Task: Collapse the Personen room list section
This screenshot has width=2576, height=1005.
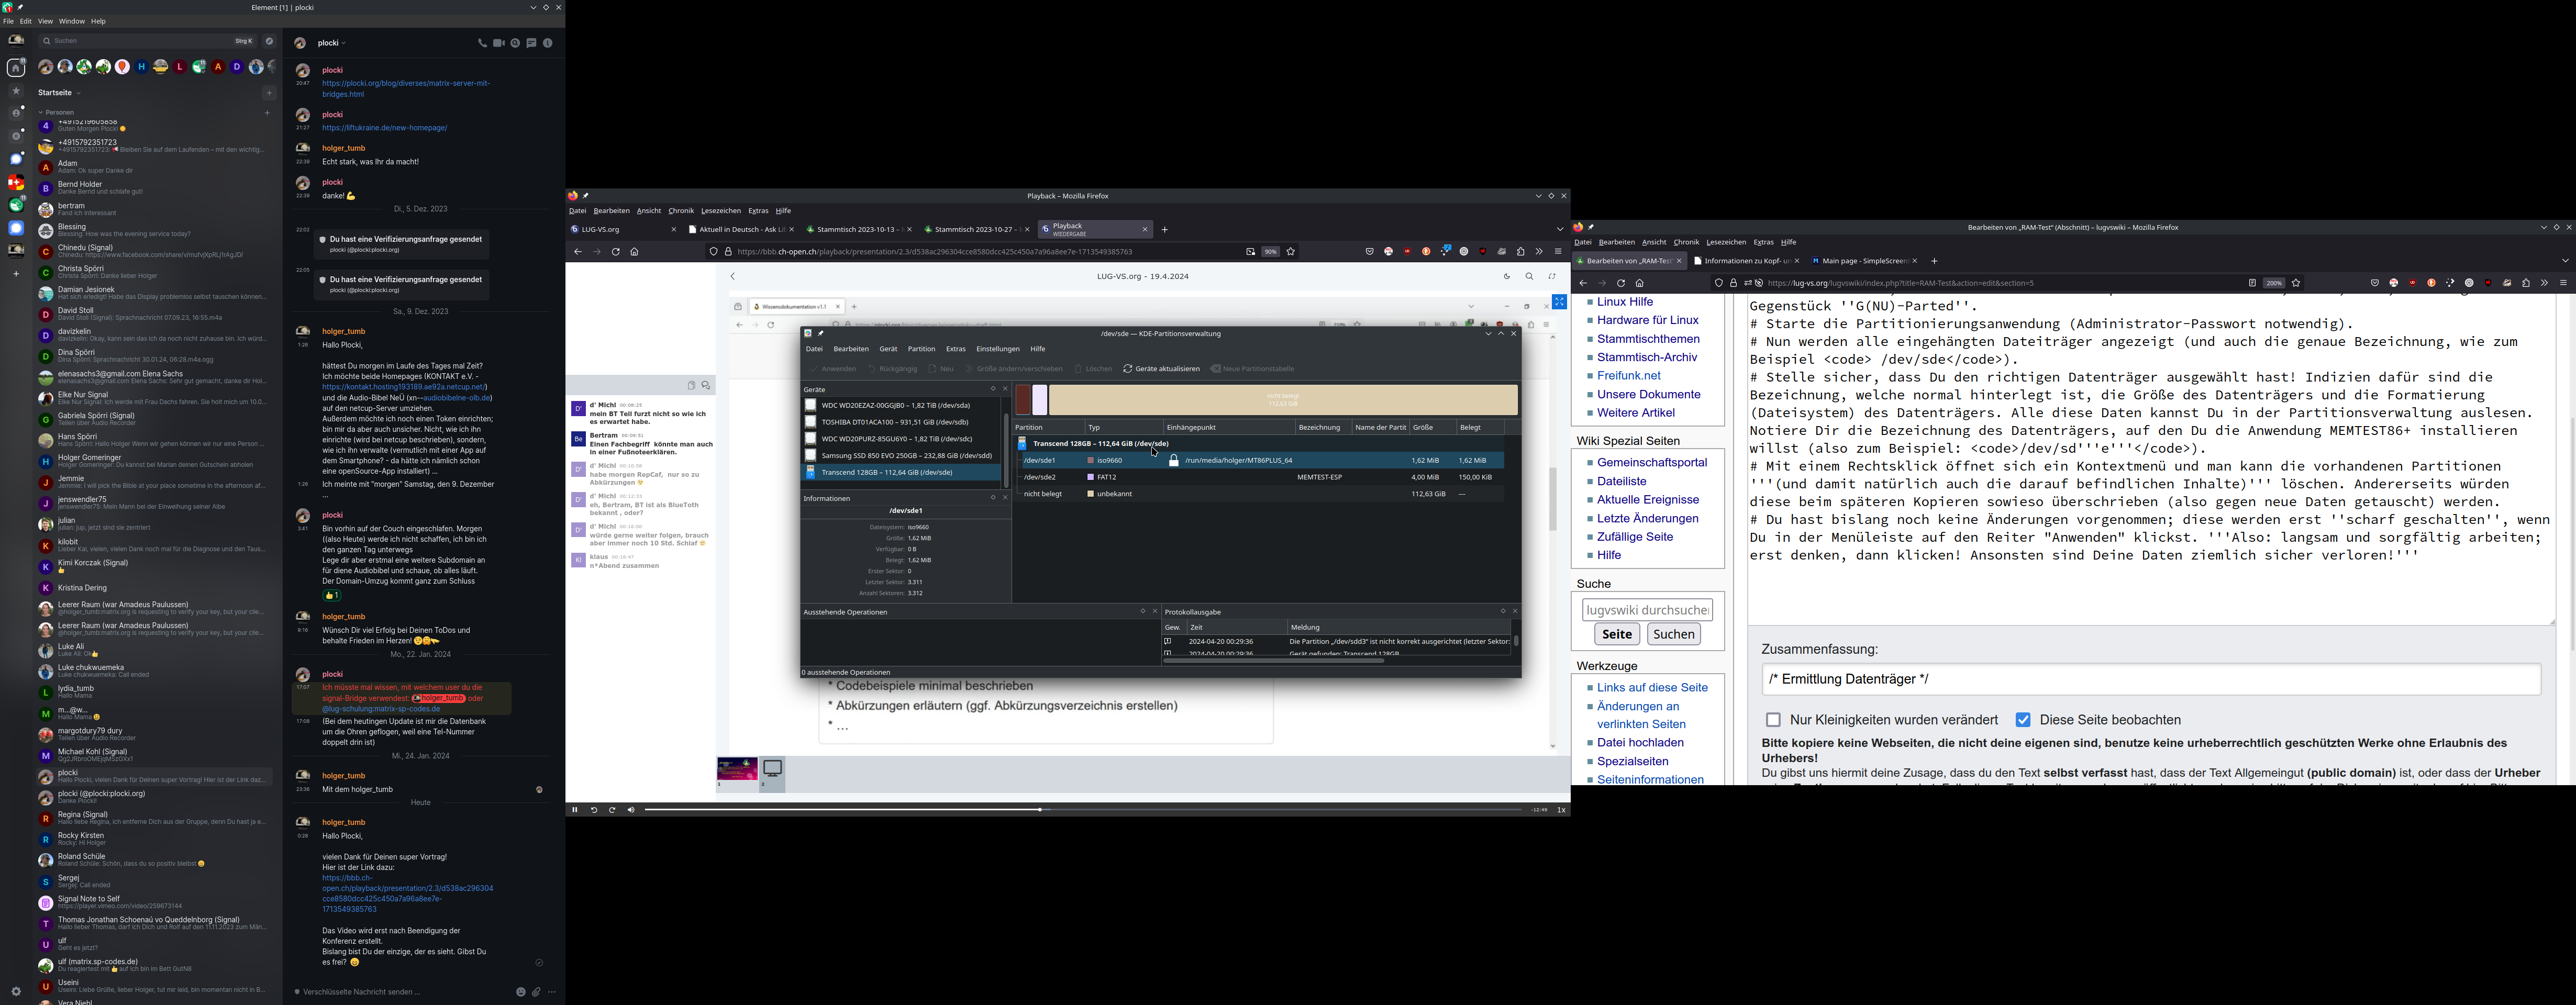Action: 42,113
